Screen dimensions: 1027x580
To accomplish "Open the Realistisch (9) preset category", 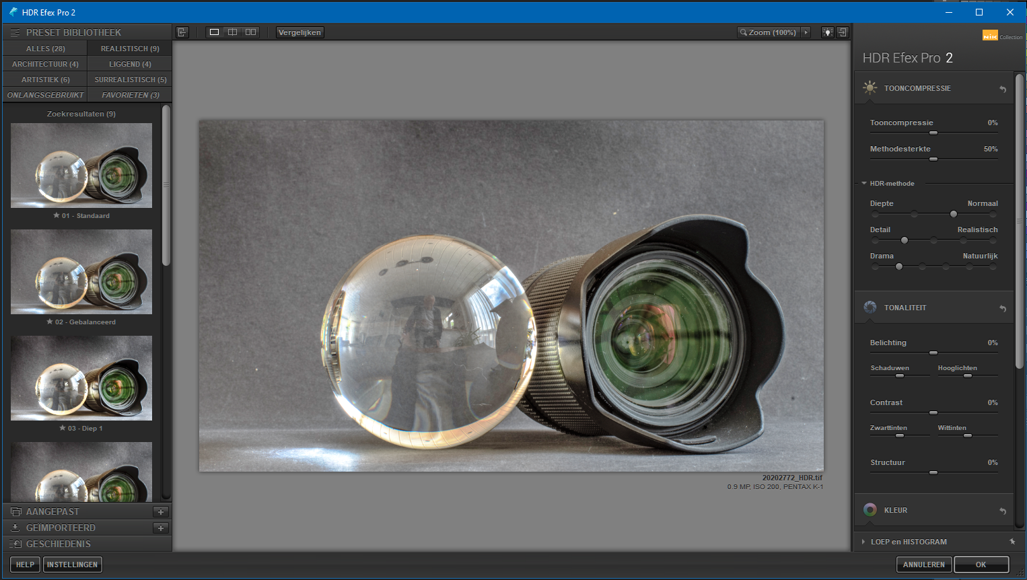I will 130,48.
